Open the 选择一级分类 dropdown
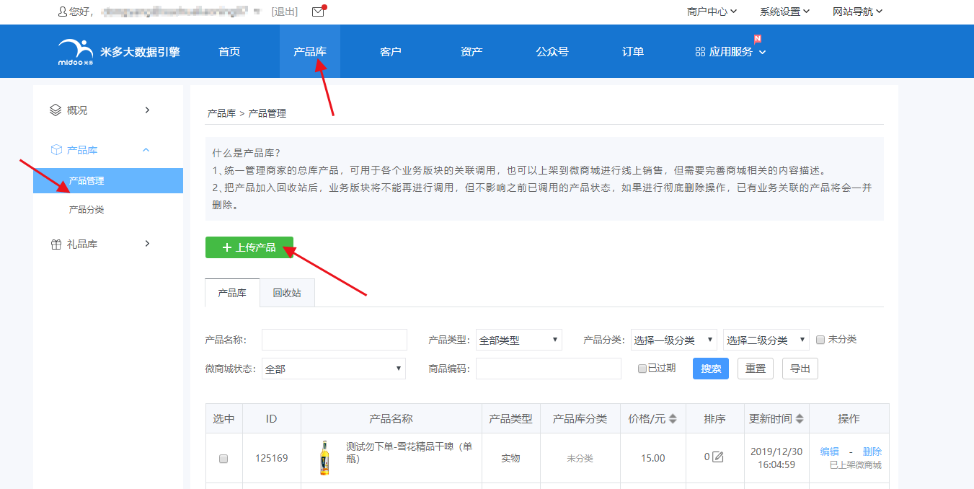 pyautogui.click(x=674, y=340)
